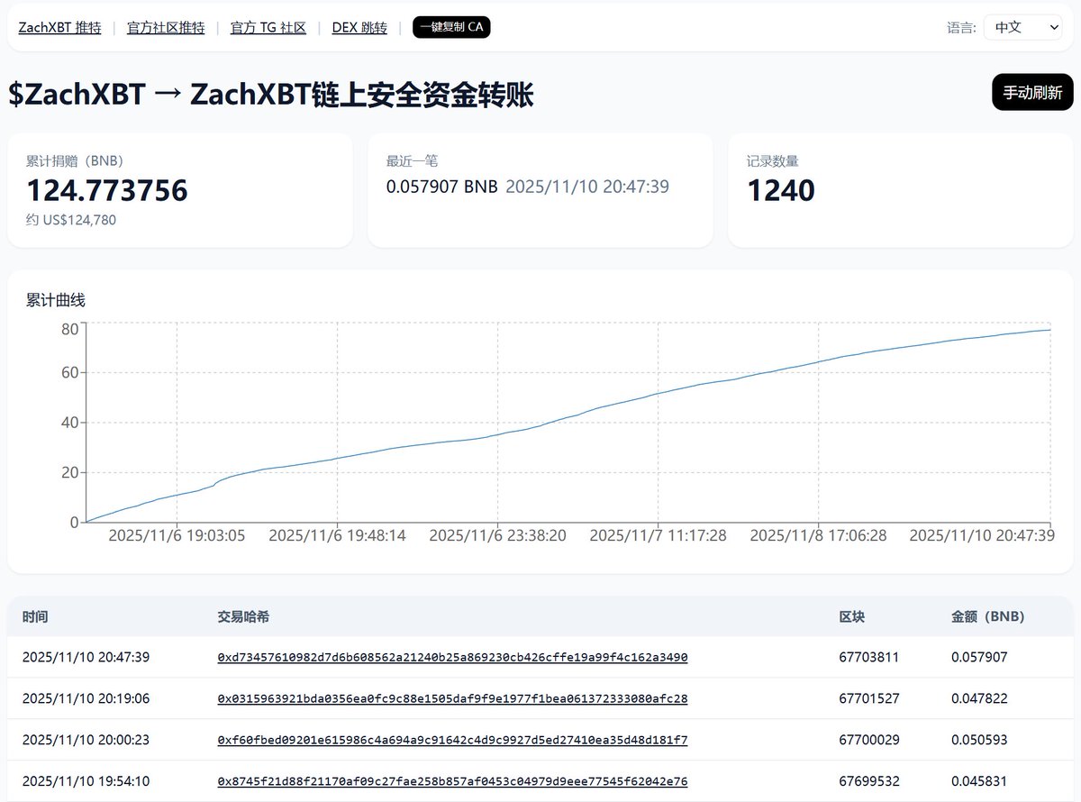Click the 交易哈希 column header
Screen dimensions: 1081x802
click(x=243, y=617)
